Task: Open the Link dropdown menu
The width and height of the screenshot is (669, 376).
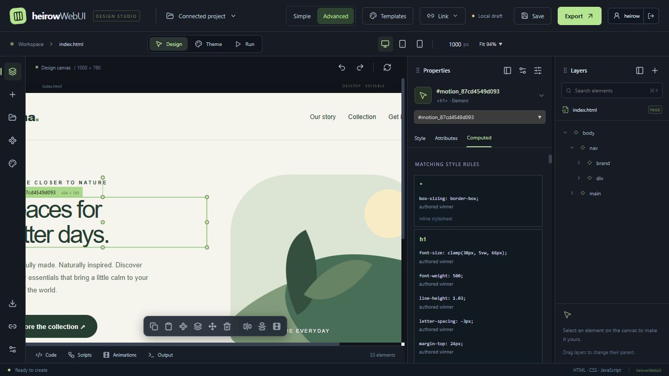Action: click(443, 16)
